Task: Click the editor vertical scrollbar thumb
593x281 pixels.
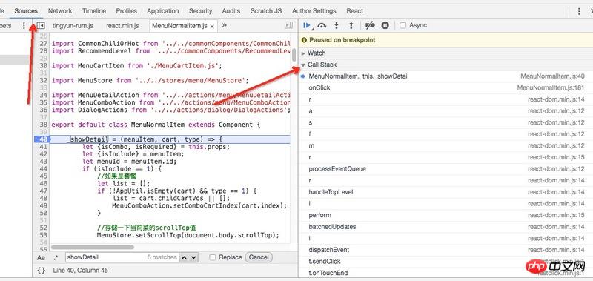Action: click(x=294, y=55)
